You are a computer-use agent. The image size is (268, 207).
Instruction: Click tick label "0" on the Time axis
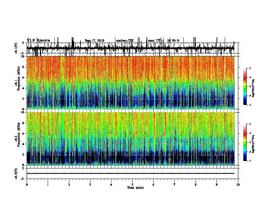click(x=27, y=185)
